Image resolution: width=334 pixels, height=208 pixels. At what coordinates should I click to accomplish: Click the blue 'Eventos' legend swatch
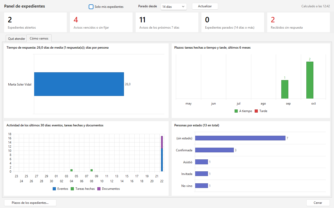(x=54, y=189)
